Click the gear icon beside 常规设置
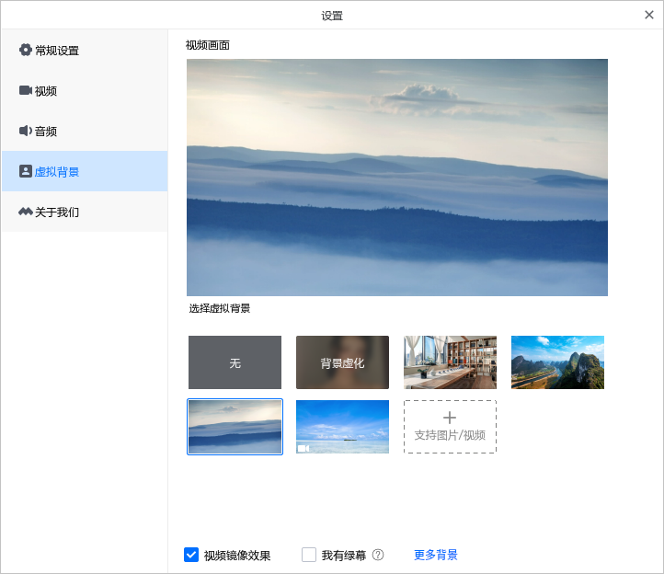The height and width of the screenshot is (574, 664). click(26, 50)
